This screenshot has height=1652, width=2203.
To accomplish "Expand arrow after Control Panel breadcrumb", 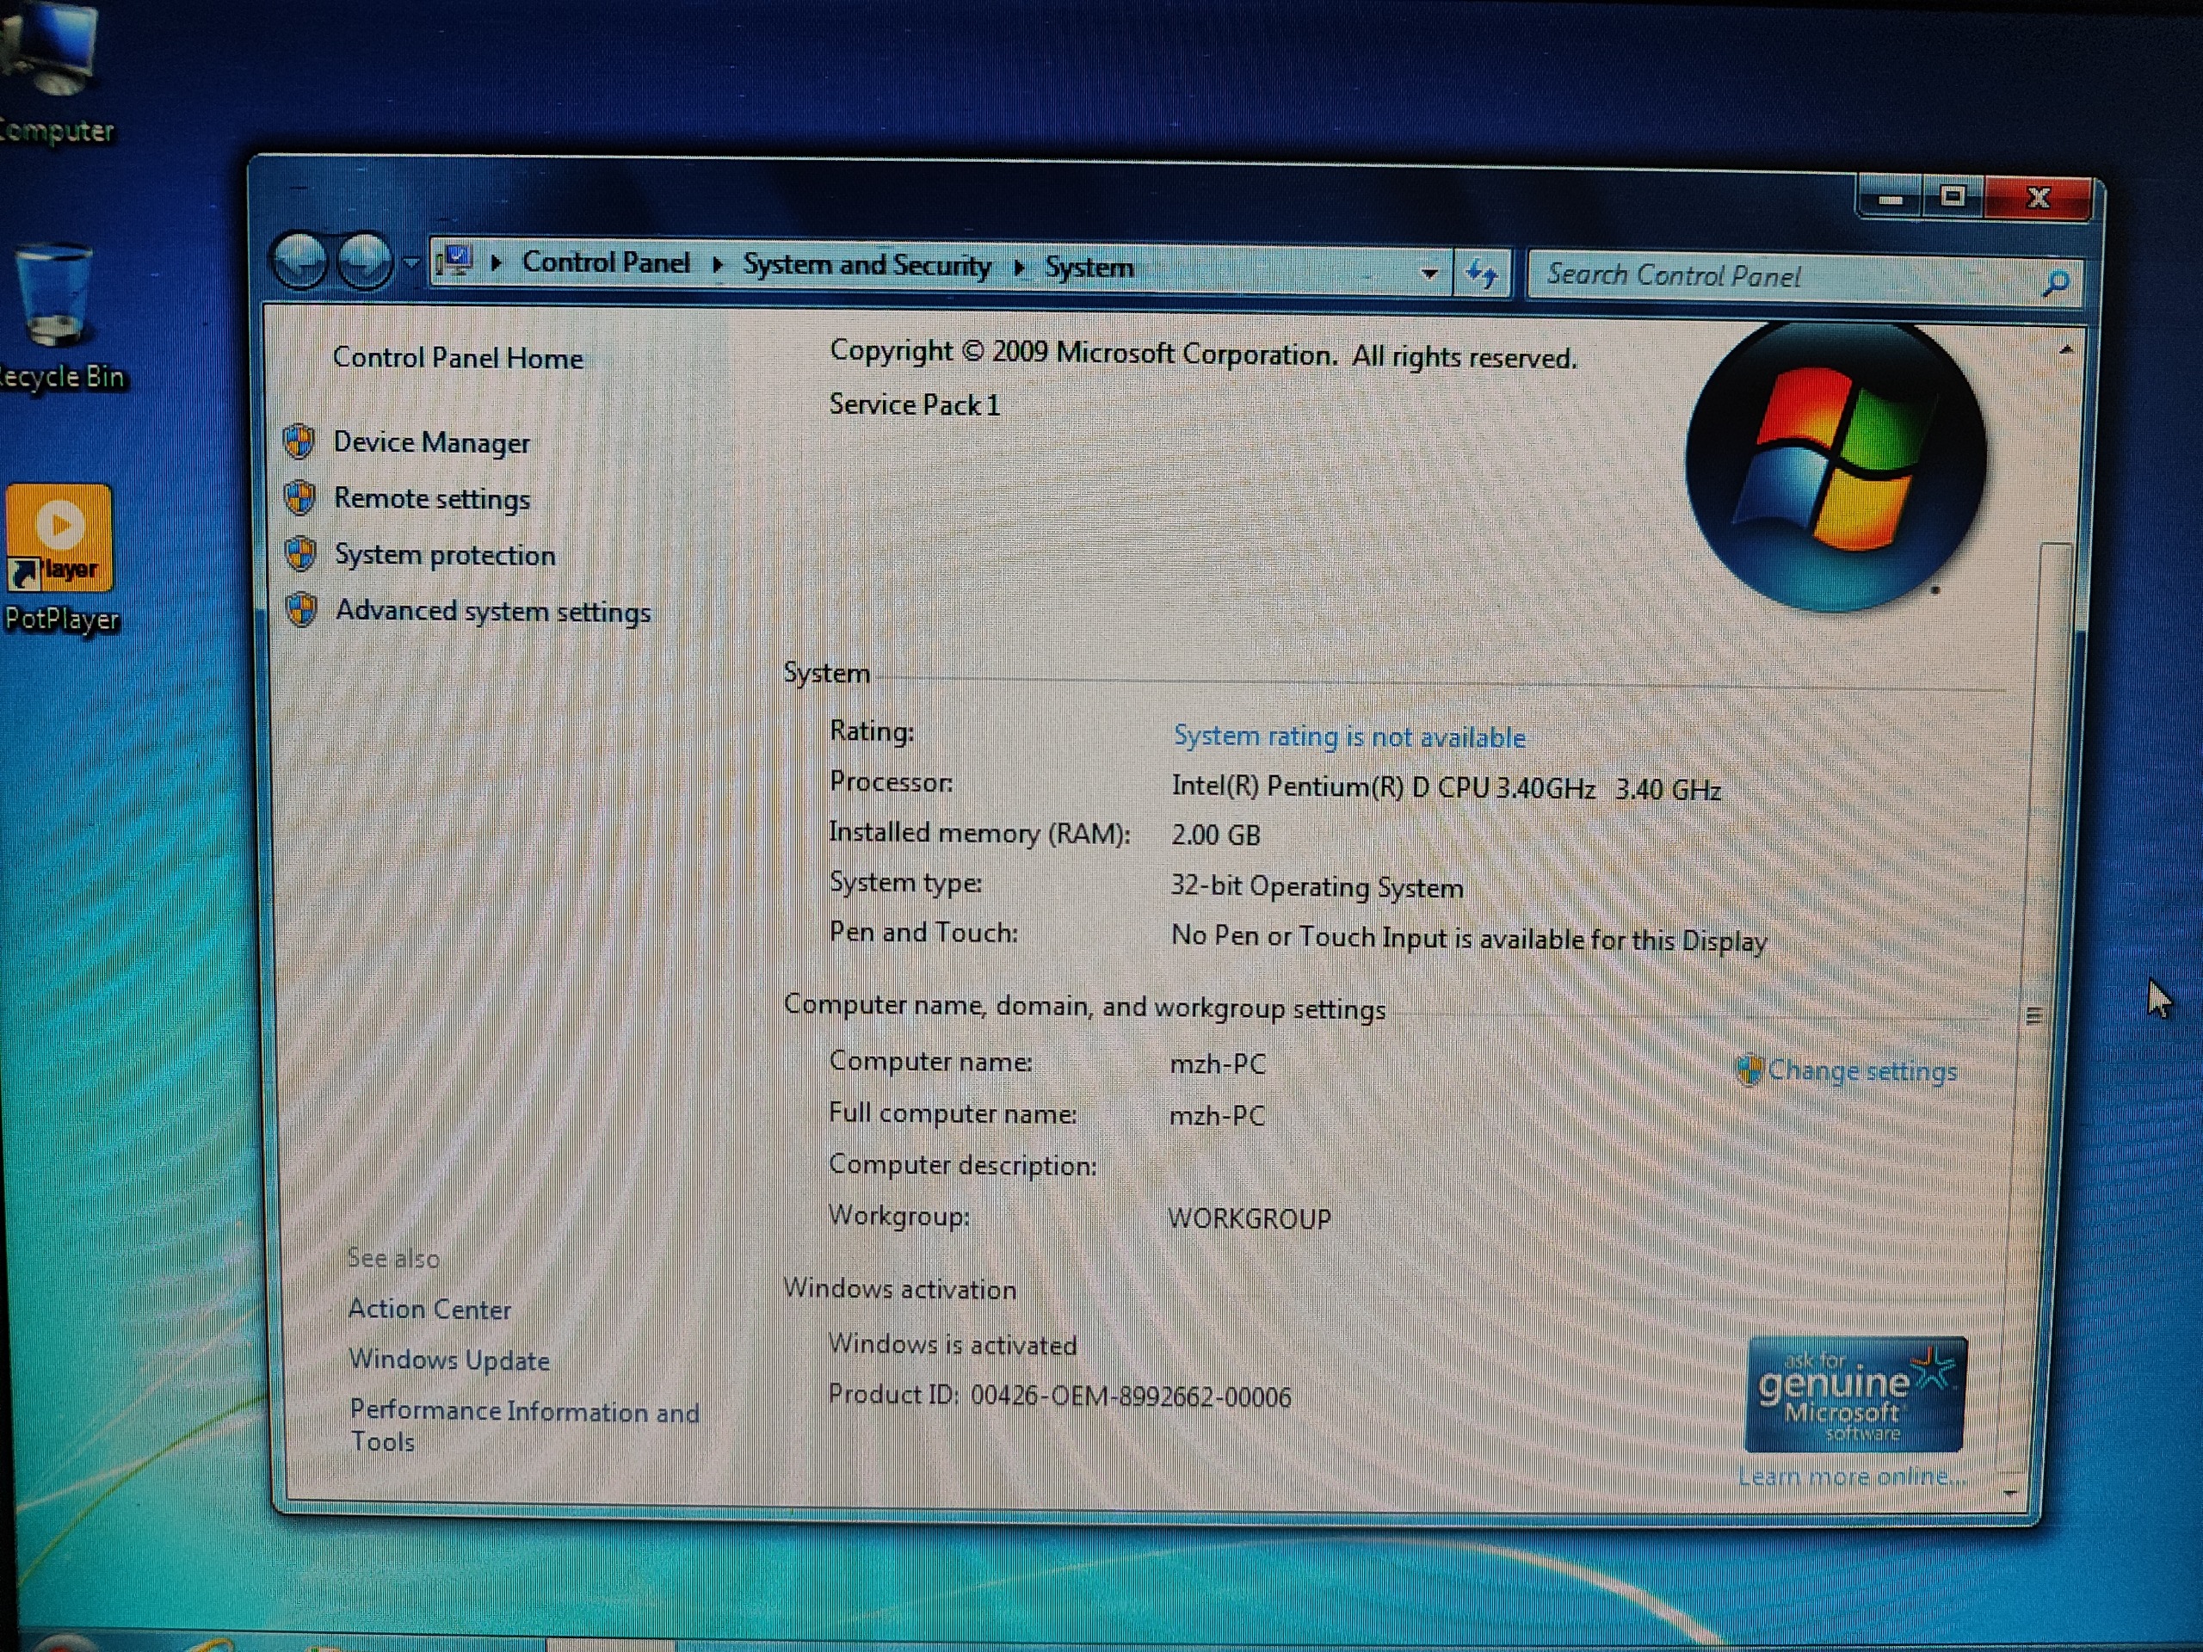I will tap(717, 265).
